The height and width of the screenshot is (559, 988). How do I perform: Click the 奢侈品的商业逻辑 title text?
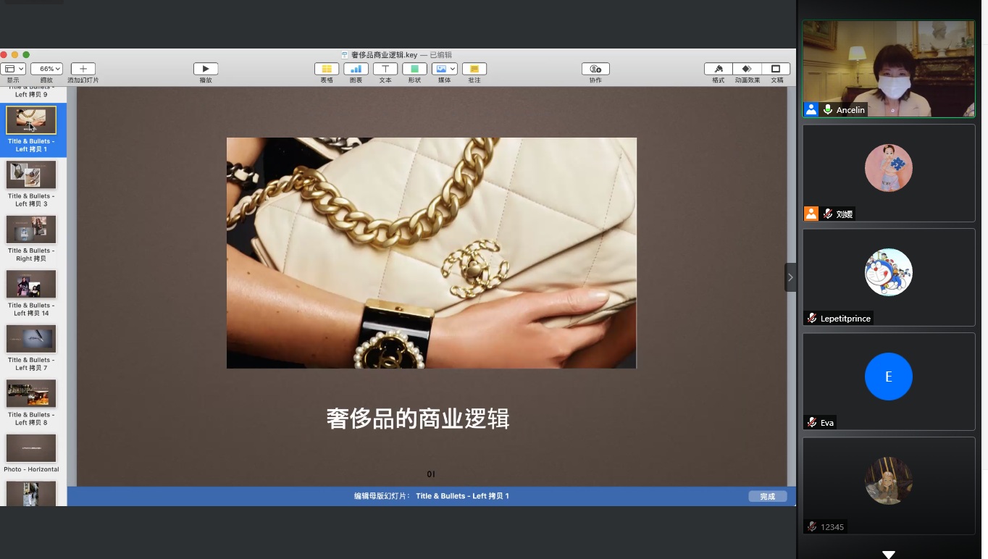tap(418, 419)
